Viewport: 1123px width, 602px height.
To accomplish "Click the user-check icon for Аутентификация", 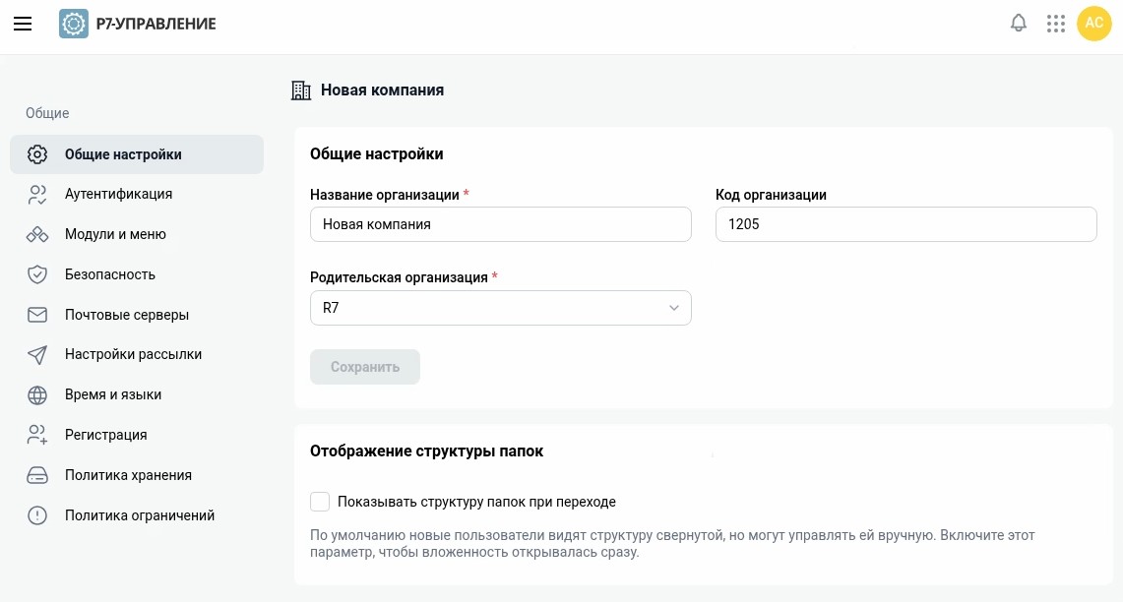I will 37,195.
